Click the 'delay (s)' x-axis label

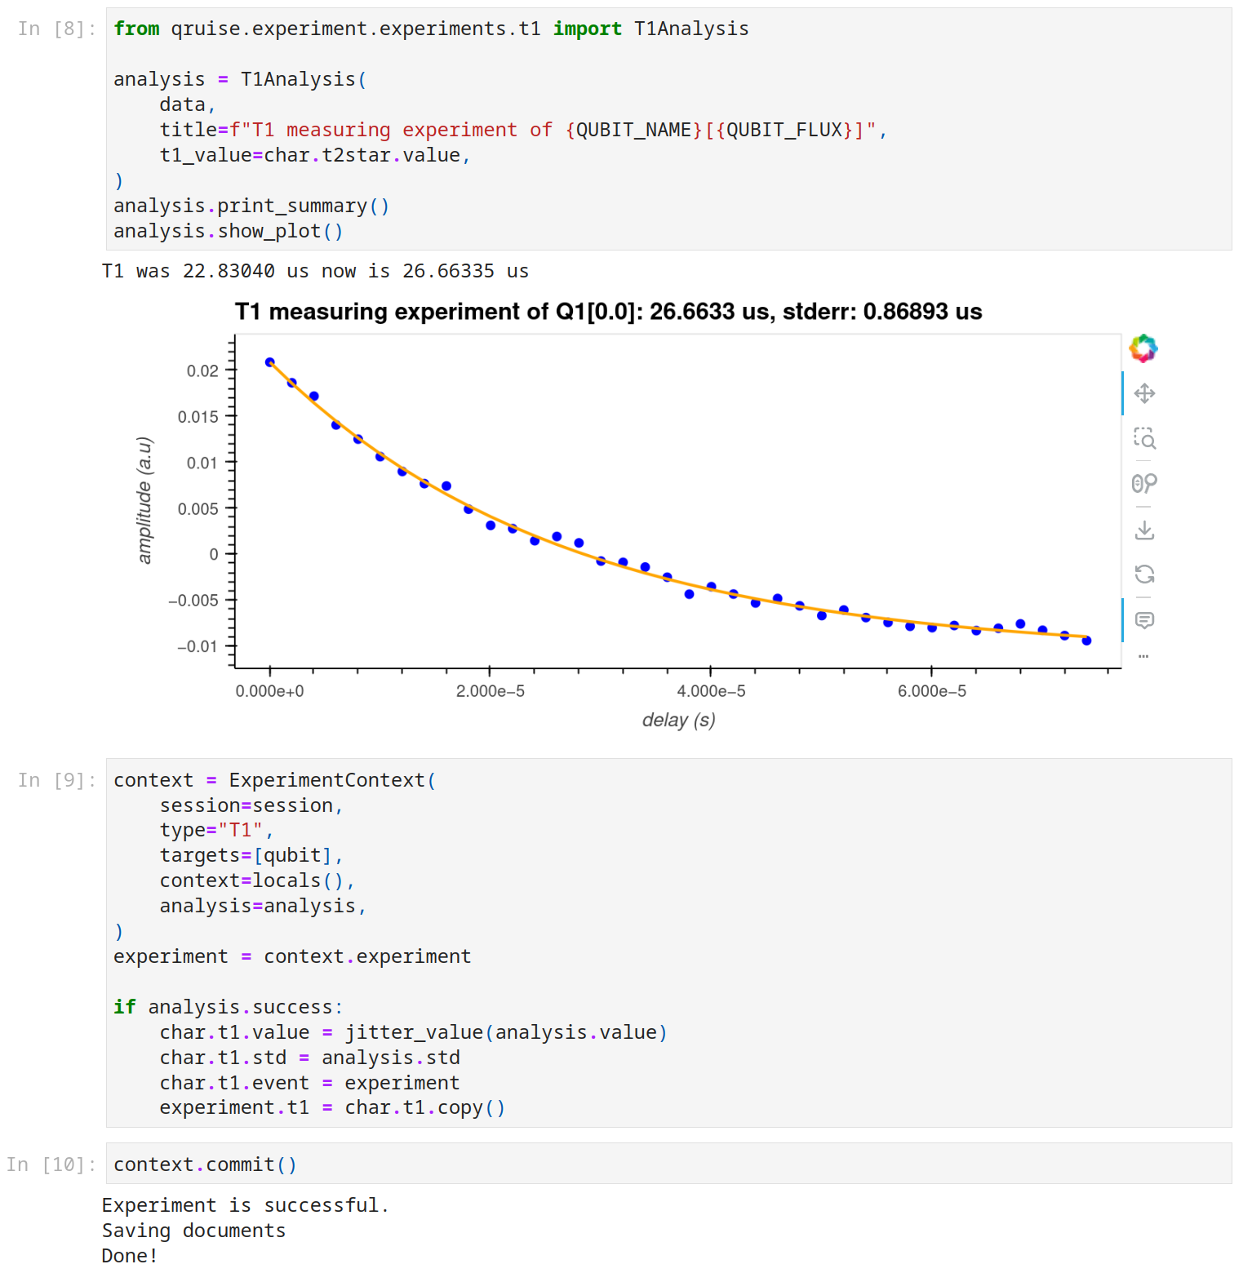coord(678,721)
